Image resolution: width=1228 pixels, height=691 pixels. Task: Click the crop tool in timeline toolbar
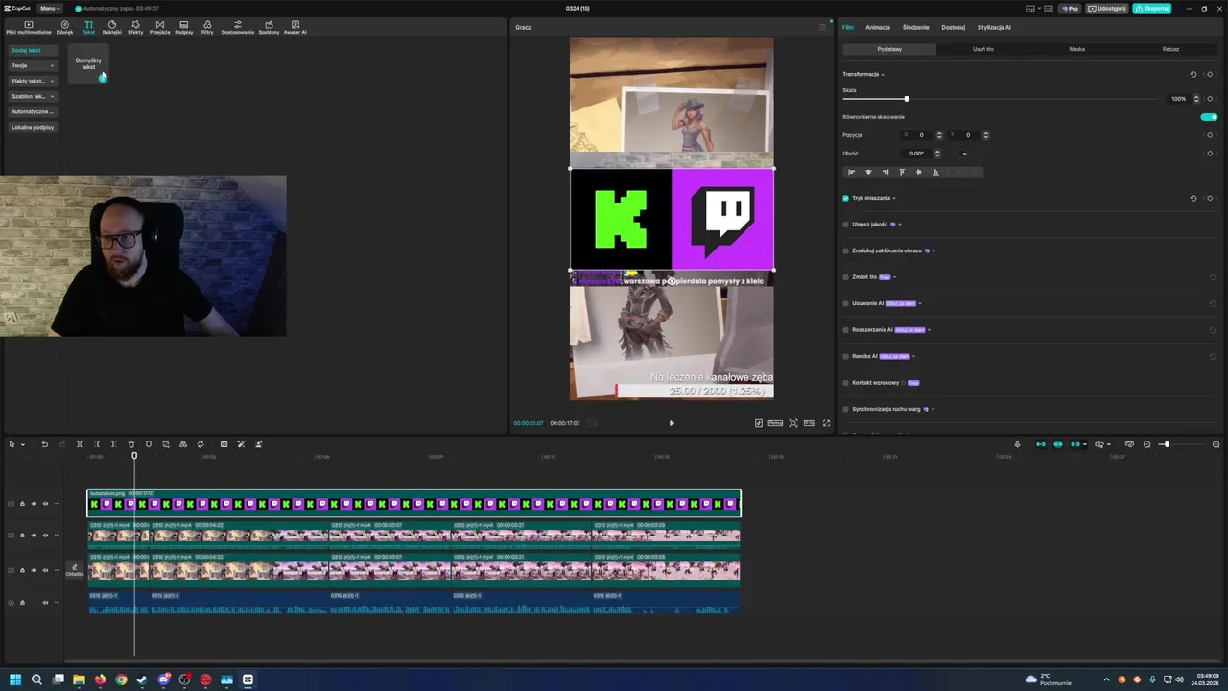click(x=165, y=444)
